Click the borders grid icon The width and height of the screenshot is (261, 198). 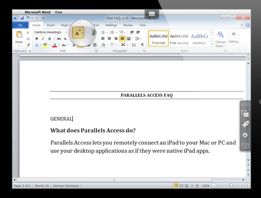coord(112,45)
